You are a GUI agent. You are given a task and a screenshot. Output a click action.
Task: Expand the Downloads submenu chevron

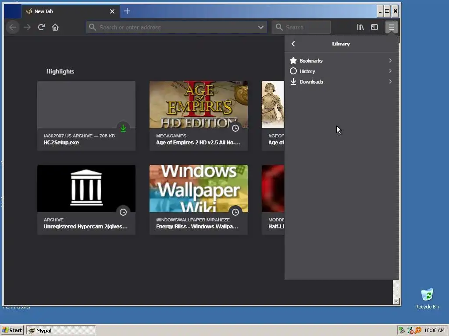(x=390, y=82)
